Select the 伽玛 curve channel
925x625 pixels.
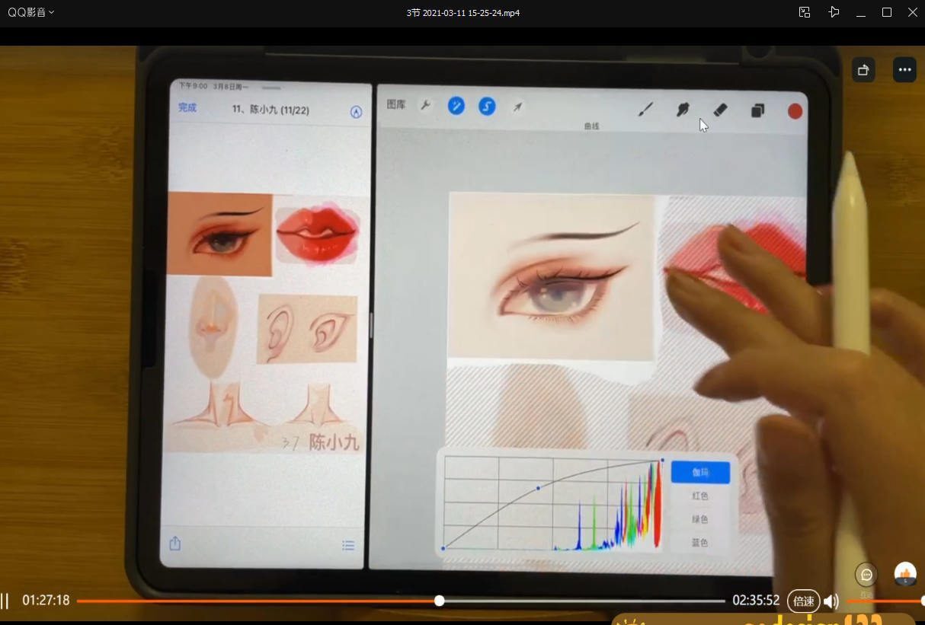(x=700, y=473)
